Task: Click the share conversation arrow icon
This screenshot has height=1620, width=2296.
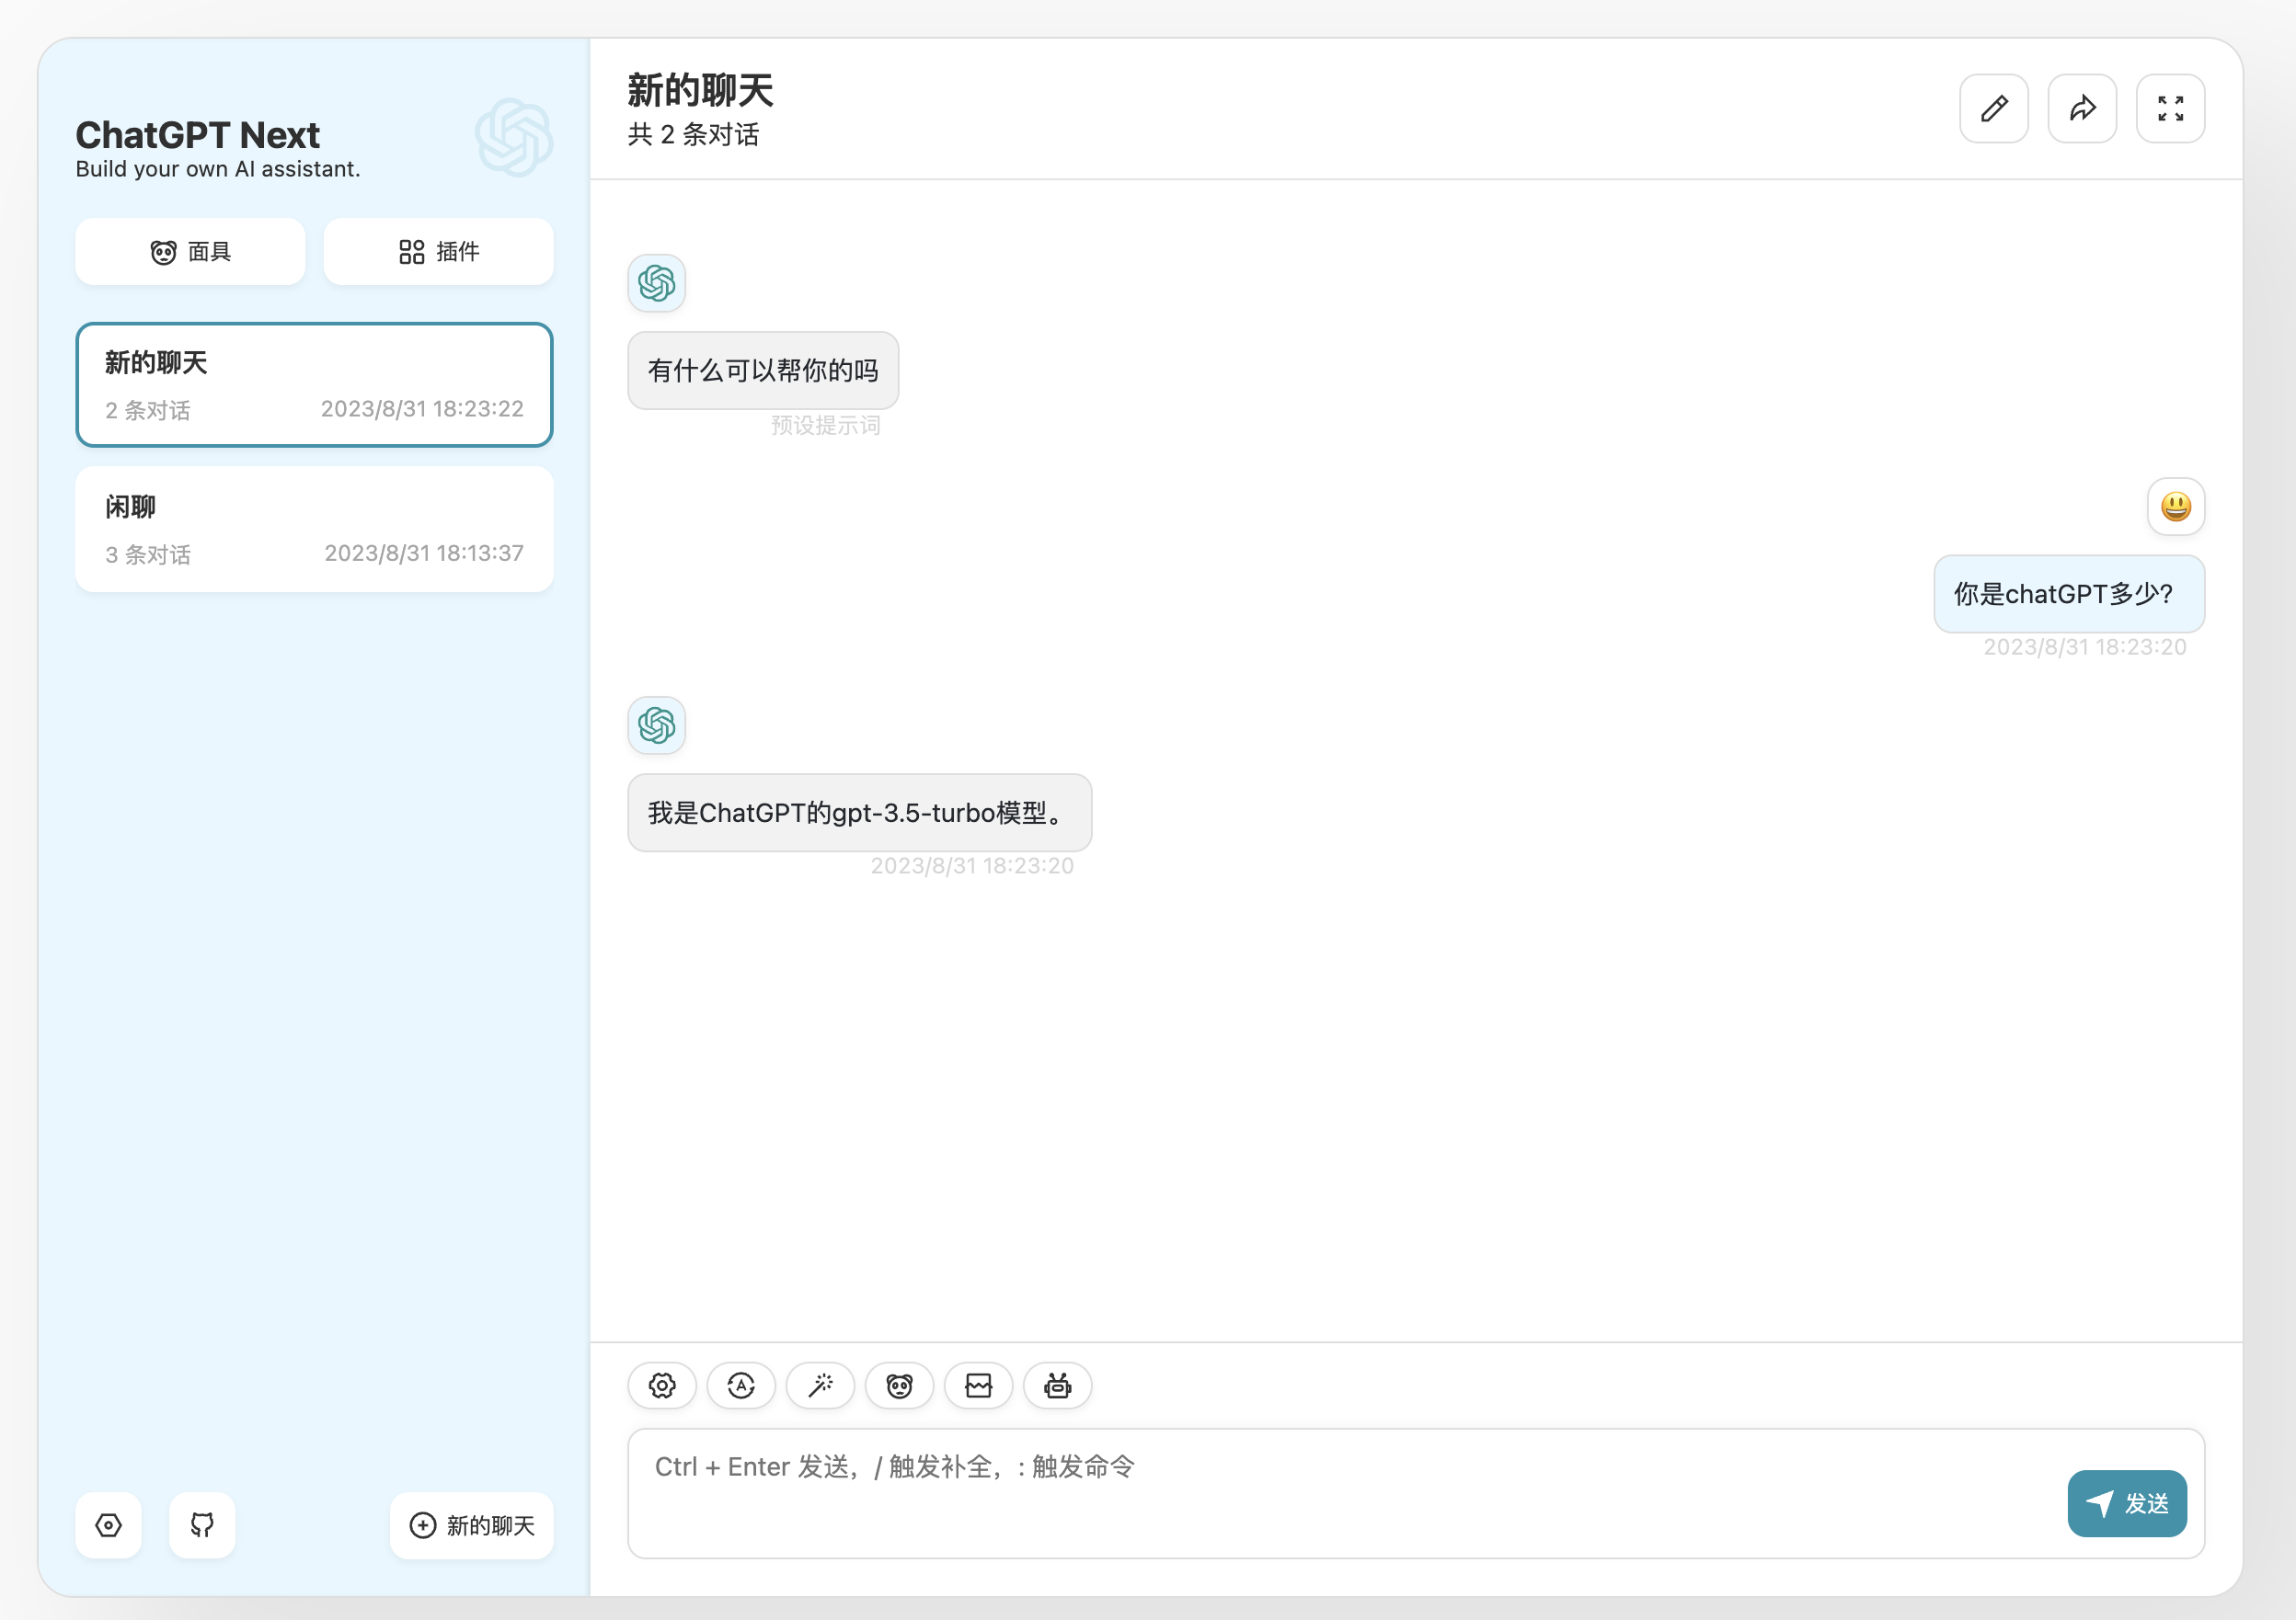Action: pyautogui.click(x=2082, y=108)
